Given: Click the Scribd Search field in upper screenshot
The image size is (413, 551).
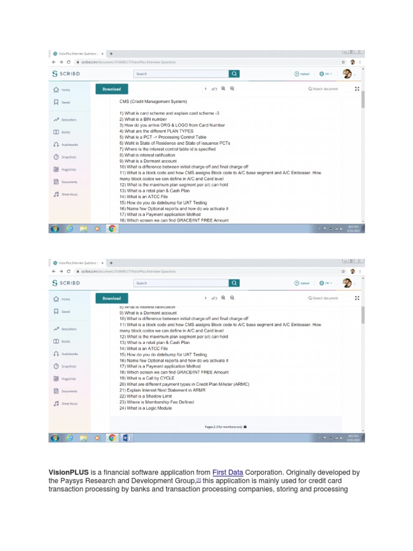Looking at the screenshot, I should tap(181, 74).
